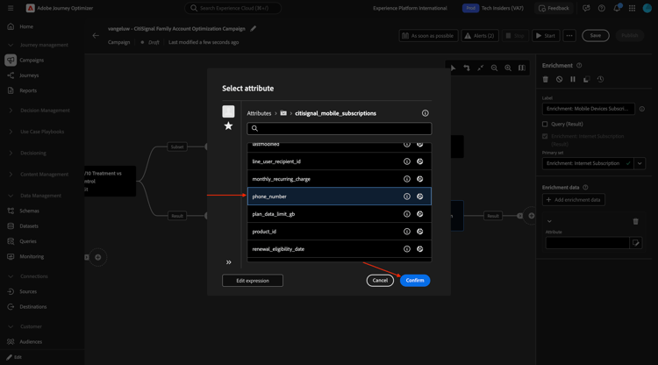This screenshot has height=365, width=658.
Task: Click the Attributes breadcrumb link
Action: [x=259, y=113]
